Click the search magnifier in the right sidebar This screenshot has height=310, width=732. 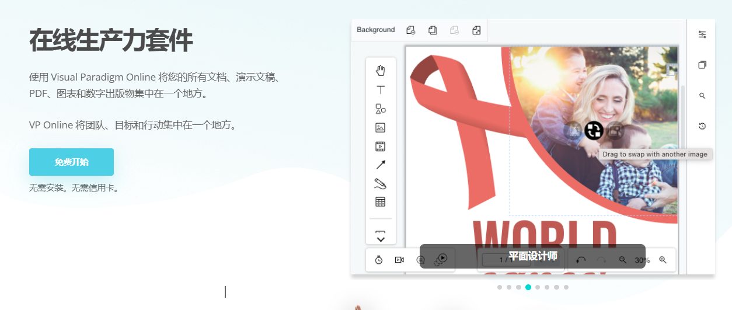pyautogui.click(x=702, y=96)
